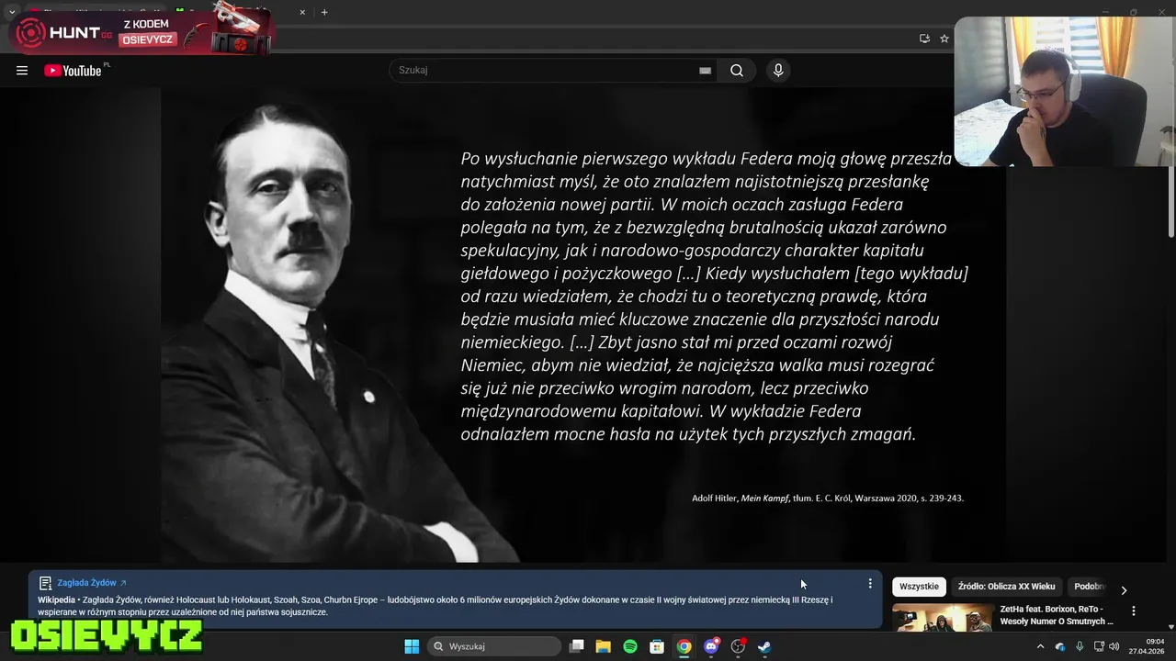
Task: Expand the hidden system tray icons chevron
Action: [1040, 646]
